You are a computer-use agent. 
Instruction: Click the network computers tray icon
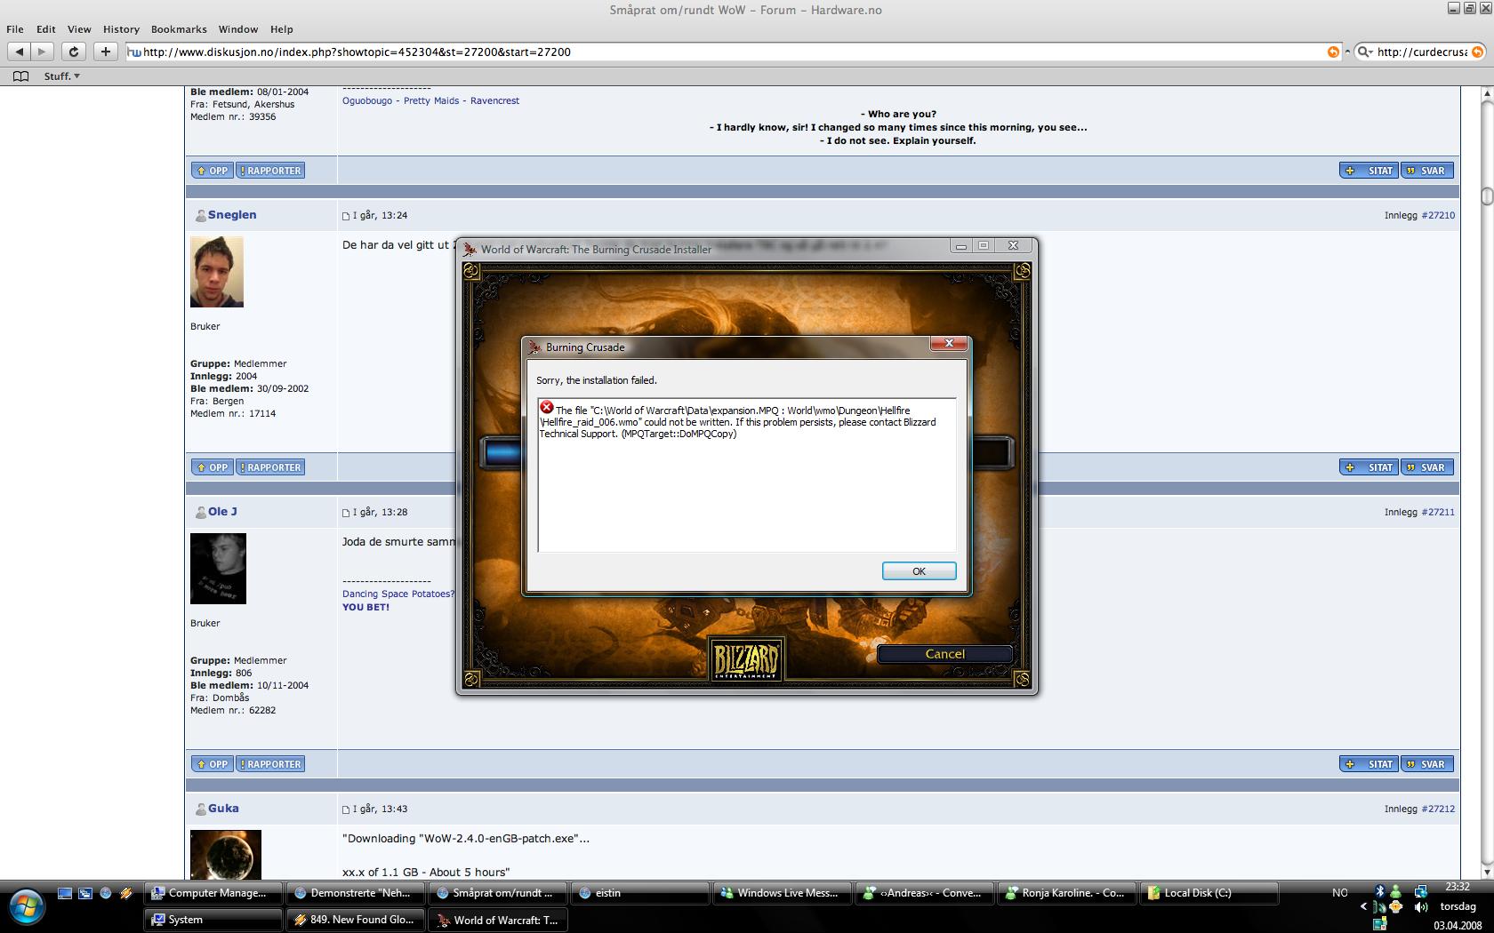1420,891
